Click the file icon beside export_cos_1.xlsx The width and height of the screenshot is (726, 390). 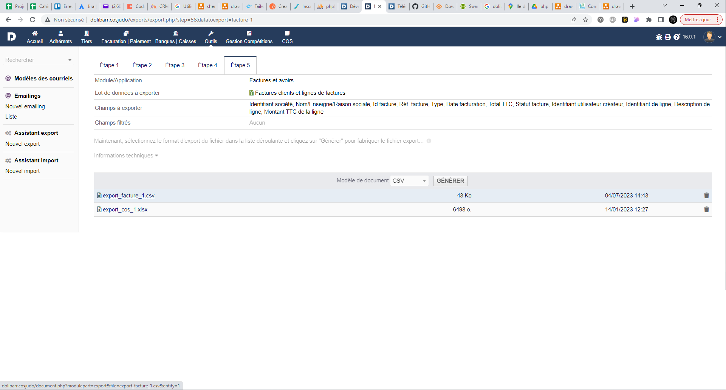point(99,209)
